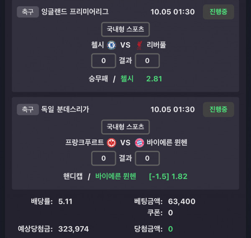The image size is (251, 238).
Task: Click Chelsea's score box
Action: (103, 61)
